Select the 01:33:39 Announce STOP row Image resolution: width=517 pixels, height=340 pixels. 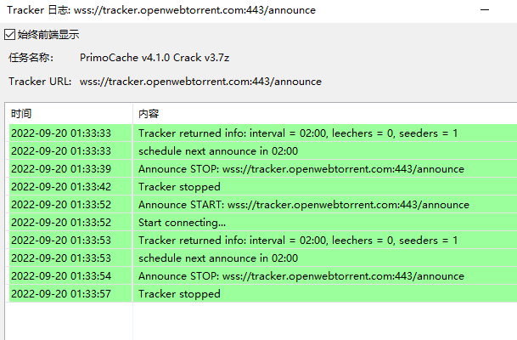tap(263, 168)
